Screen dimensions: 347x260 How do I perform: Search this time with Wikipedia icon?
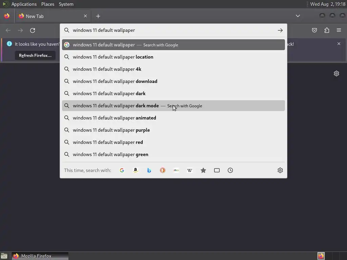click(x=190, y=170)
